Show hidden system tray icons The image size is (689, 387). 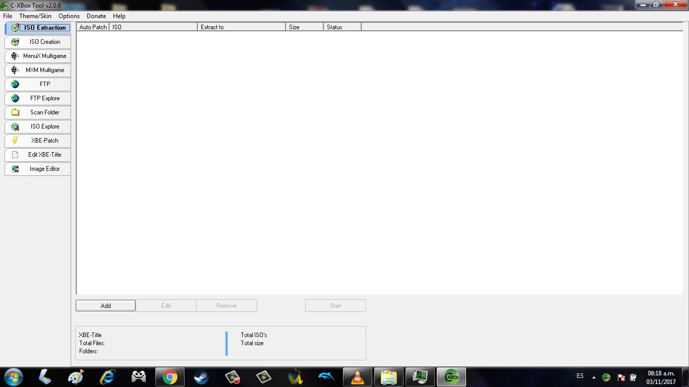tap(594, 377)
